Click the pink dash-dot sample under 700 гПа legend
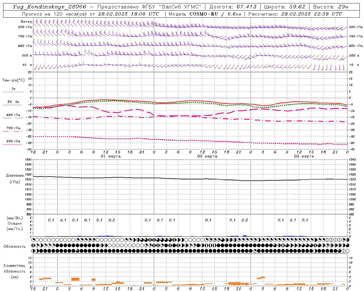 13,131
